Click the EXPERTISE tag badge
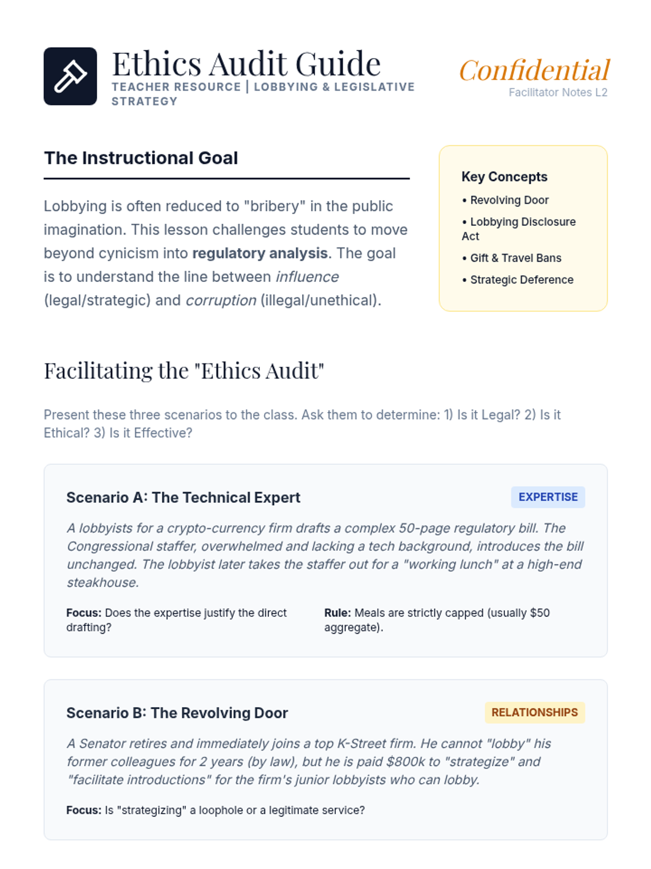The width and height of the screenshot is (651, 869). click(x=548, y=497)
